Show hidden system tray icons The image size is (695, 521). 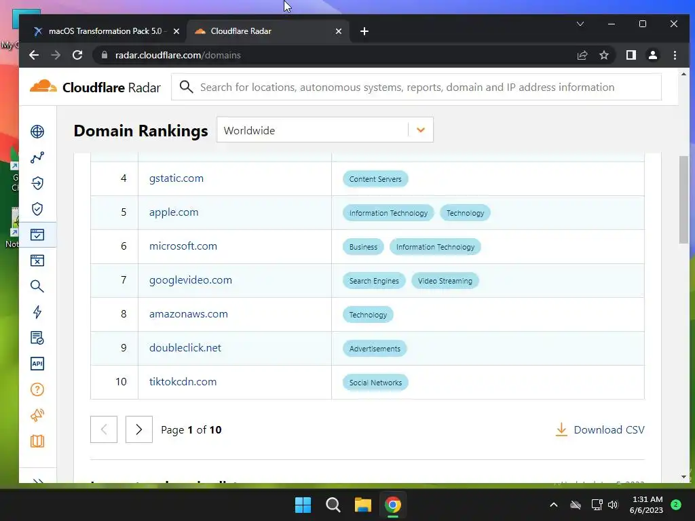[554, 505]
